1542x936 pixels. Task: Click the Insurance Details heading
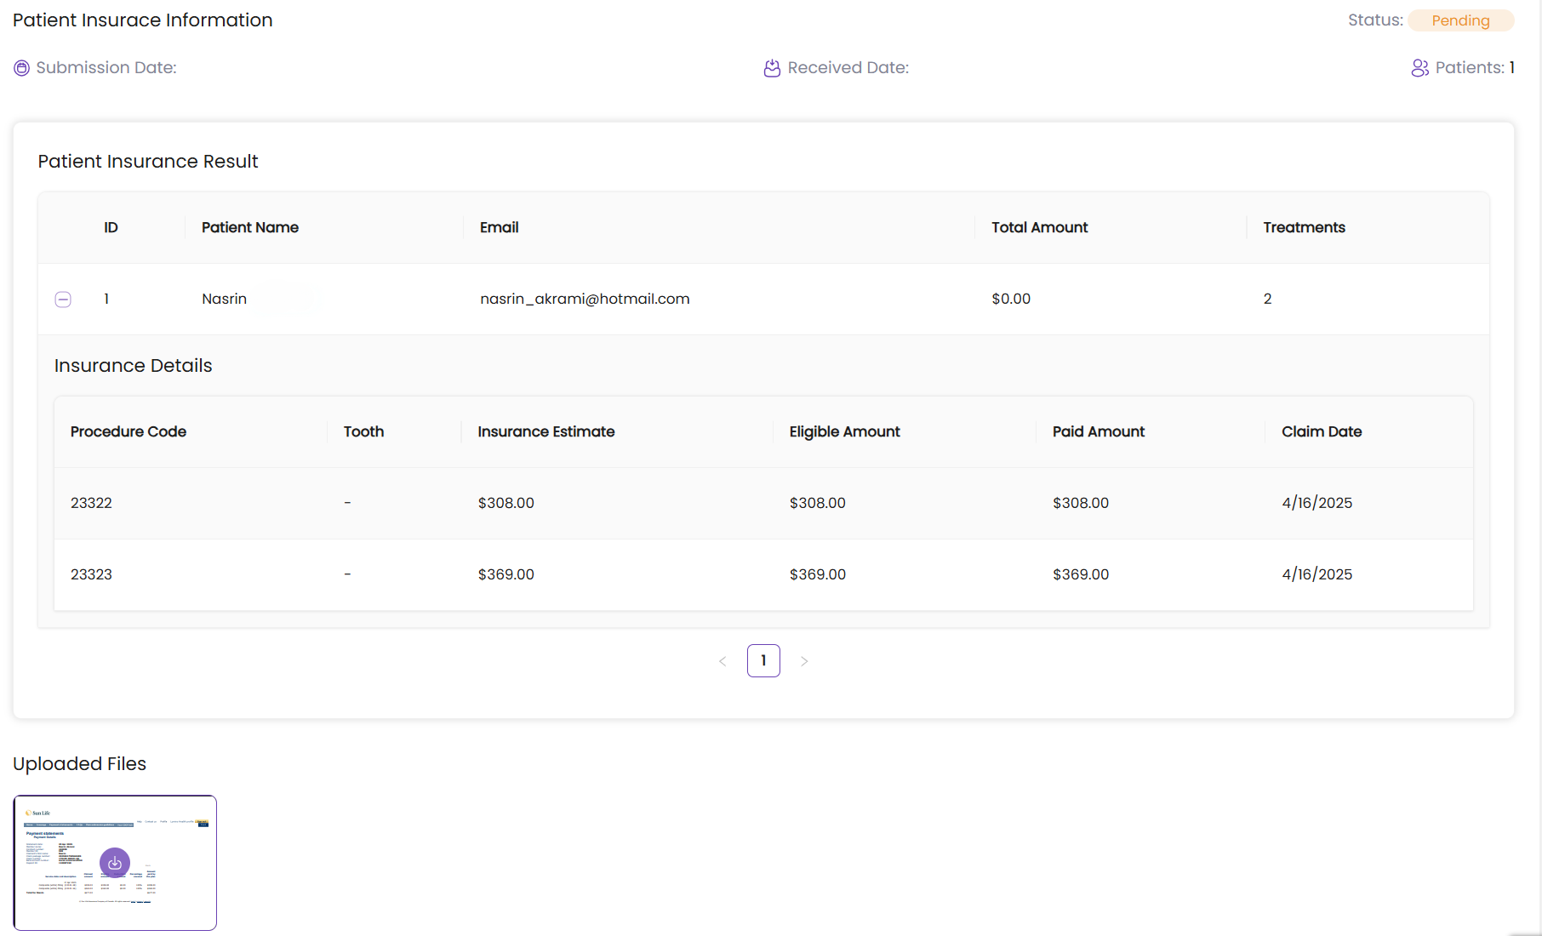point(134,366)
